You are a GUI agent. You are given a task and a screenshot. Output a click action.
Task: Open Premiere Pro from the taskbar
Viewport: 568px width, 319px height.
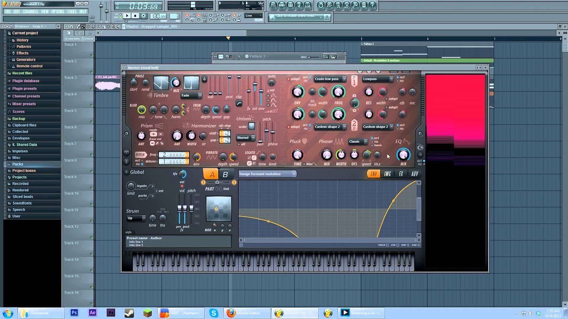pyautogui.click(x=111, y=313)
